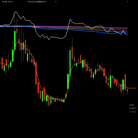Click the "in 1 Days" label
Screen dimensions: 138x138
coord(132,112)
